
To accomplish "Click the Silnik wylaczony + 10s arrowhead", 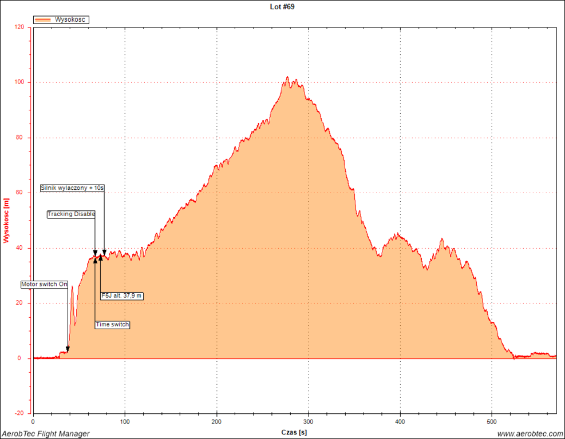I will (x=104, y=253).
